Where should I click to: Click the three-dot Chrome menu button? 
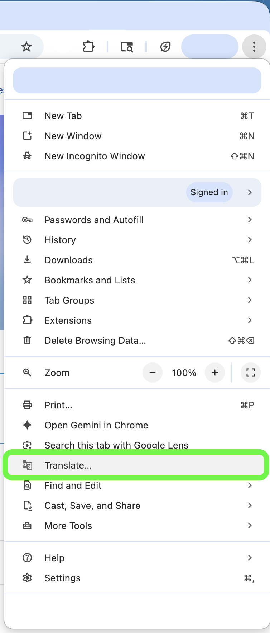254,47
